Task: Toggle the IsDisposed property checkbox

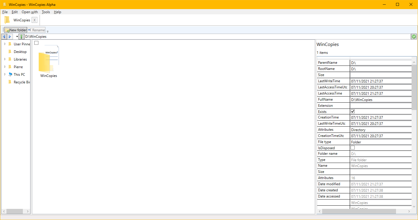Action: click(x=353, y=148)
